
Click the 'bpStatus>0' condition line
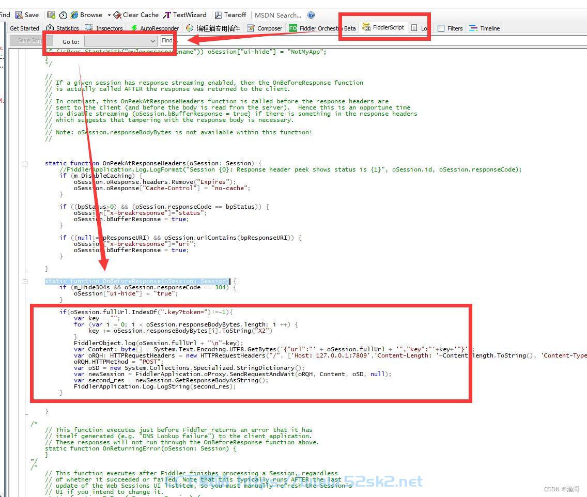coord(164,207)
